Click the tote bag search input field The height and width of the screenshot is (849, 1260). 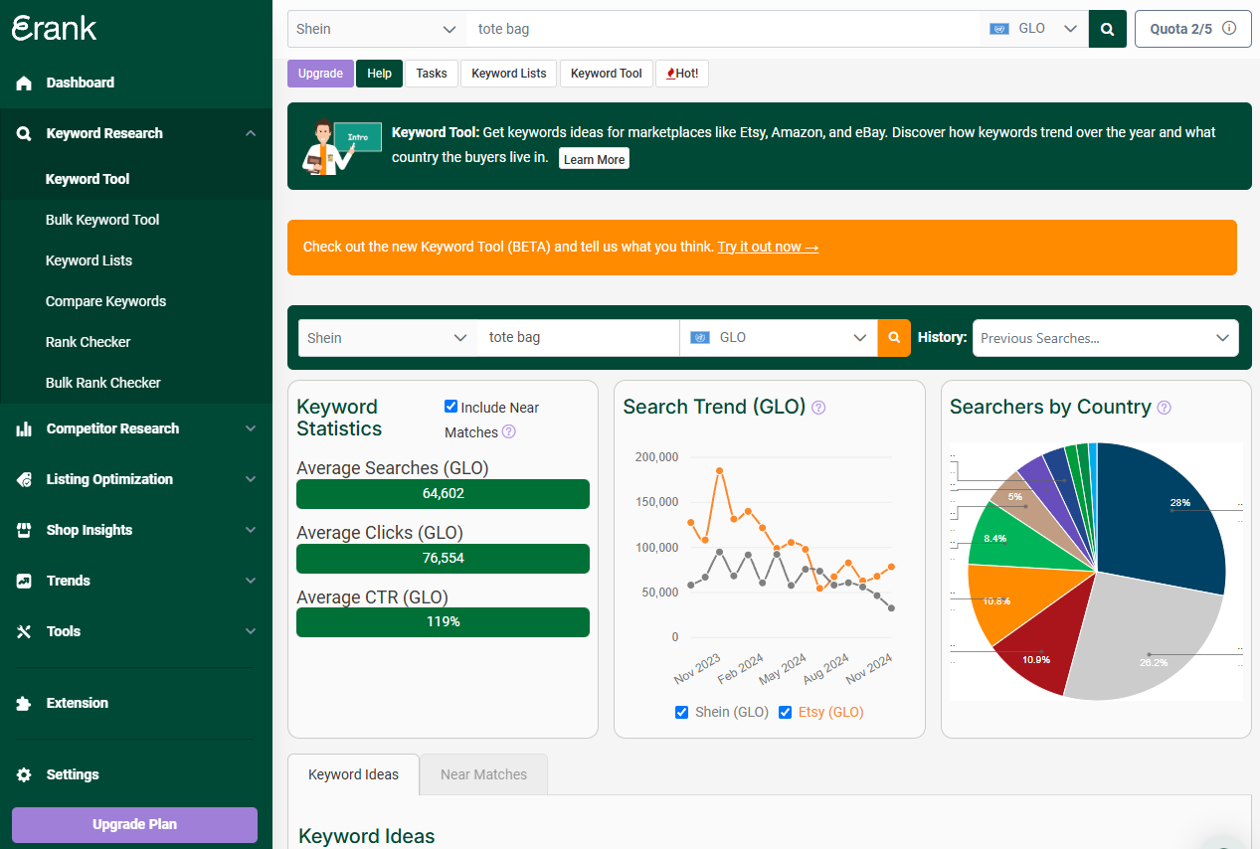[577, 338]
